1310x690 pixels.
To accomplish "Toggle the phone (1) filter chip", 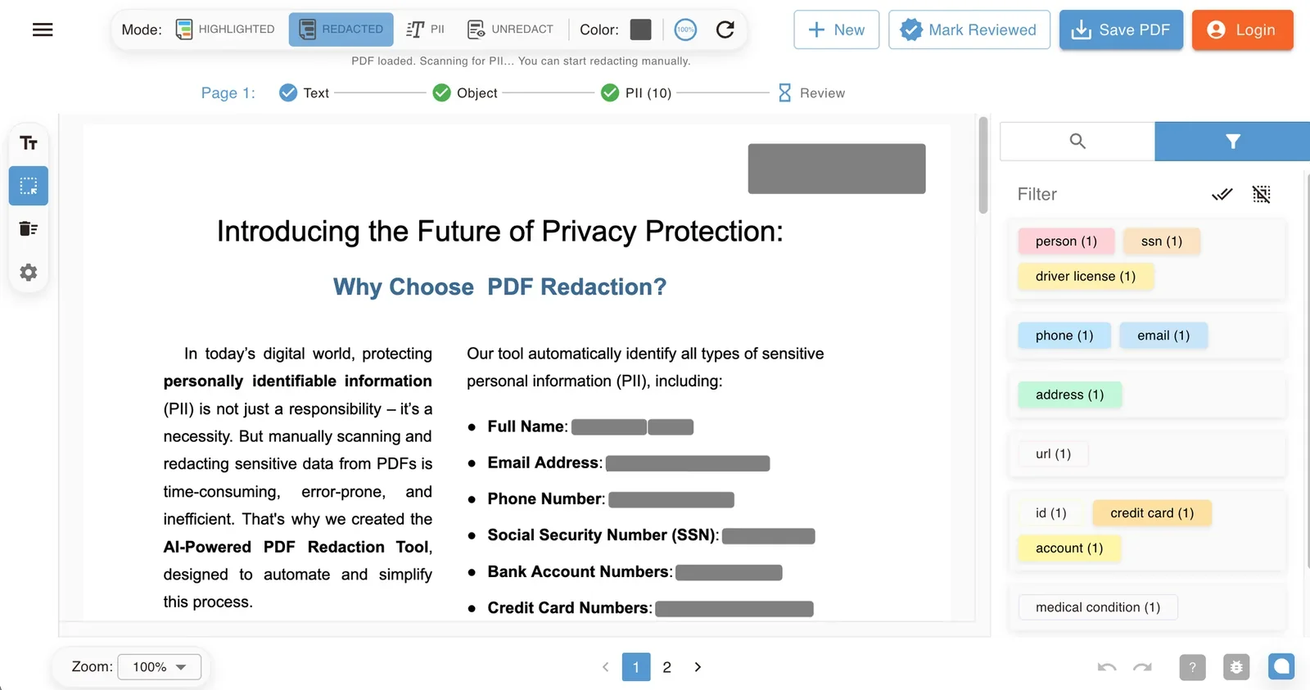I will pos(1064,336).
